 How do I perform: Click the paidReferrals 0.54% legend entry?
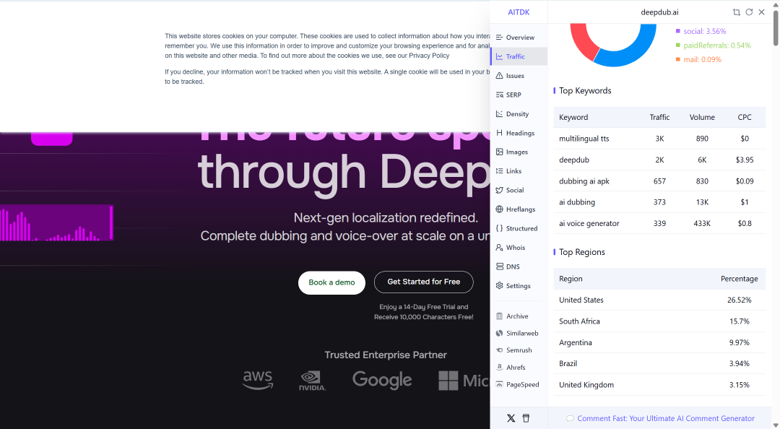714,45
